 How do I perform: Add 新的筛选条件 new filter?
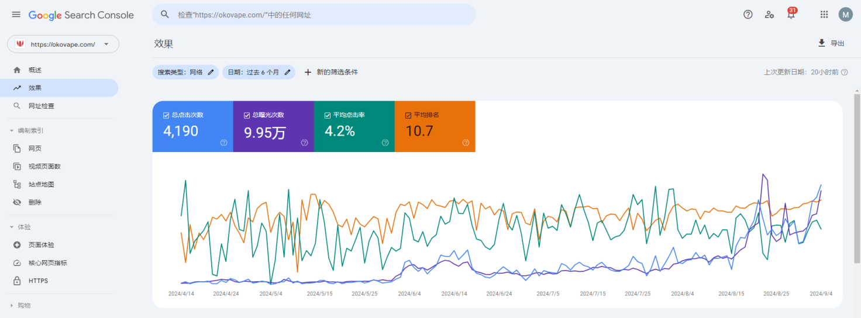tap(331, 72)
